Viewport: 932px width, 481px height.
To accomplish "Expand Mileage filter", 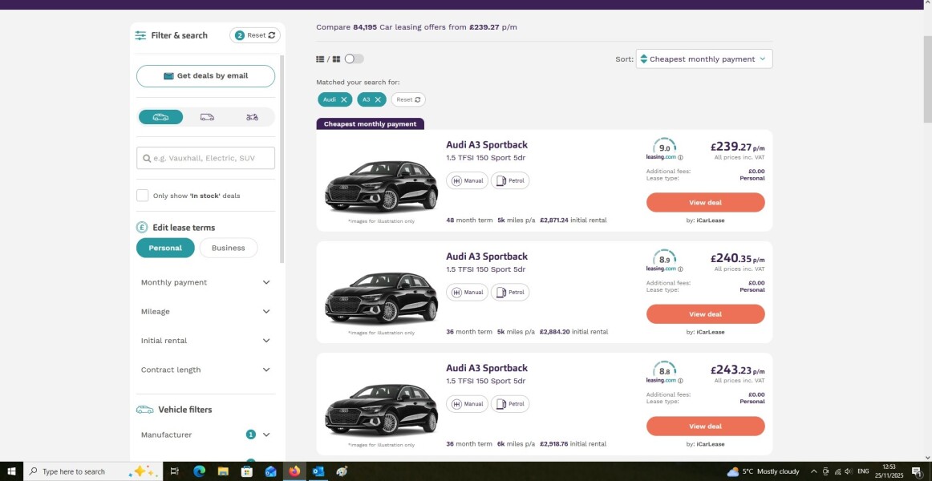I will click(x=205, y=312).
